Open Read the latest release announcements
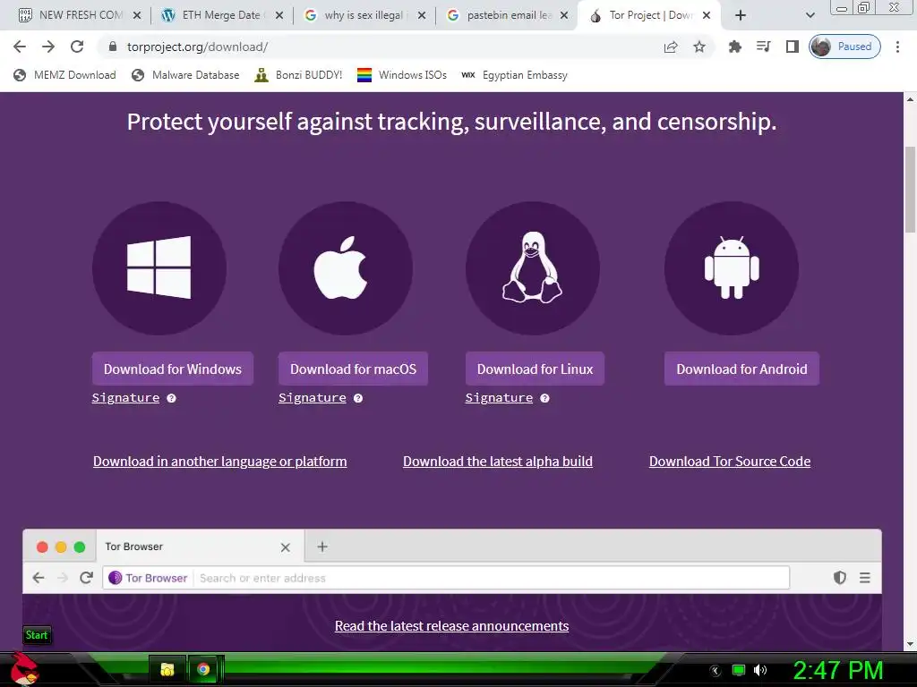 click(x=451, y=625)
